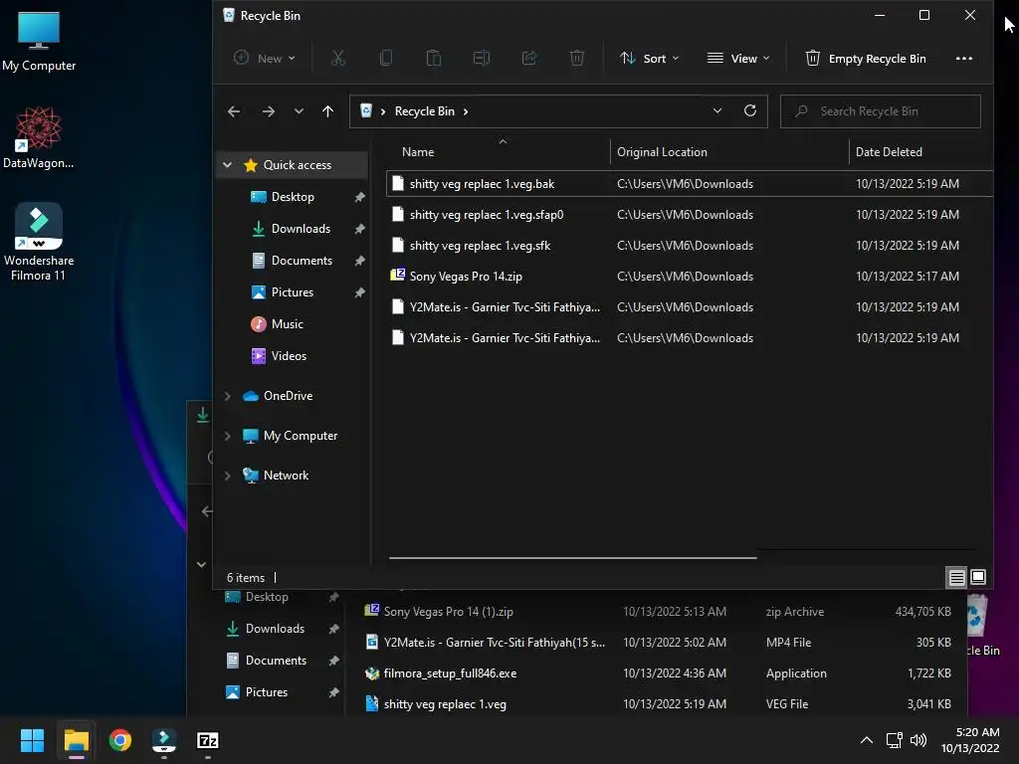Go forward with the right arrow button
This screenshot has width=1019, height=764.
269,111
